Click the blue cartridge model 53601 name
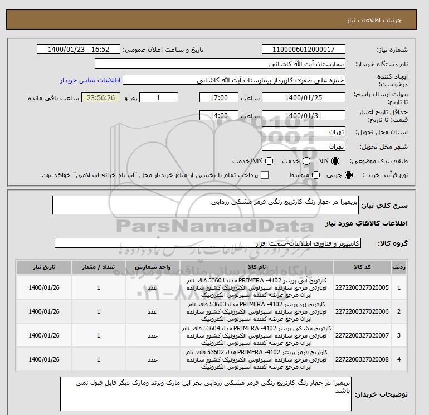Screen dimensions: 429x415 tap(257, 287)
